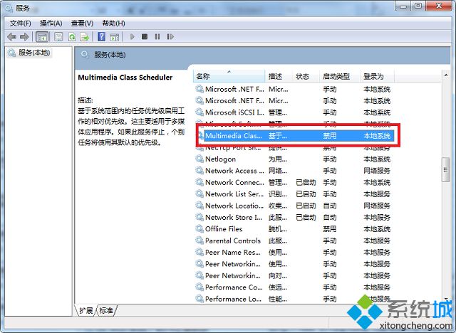Click 禁用 startup type of Offline Files
This screenshot has height=333, width=456.
tap(329, 229)
